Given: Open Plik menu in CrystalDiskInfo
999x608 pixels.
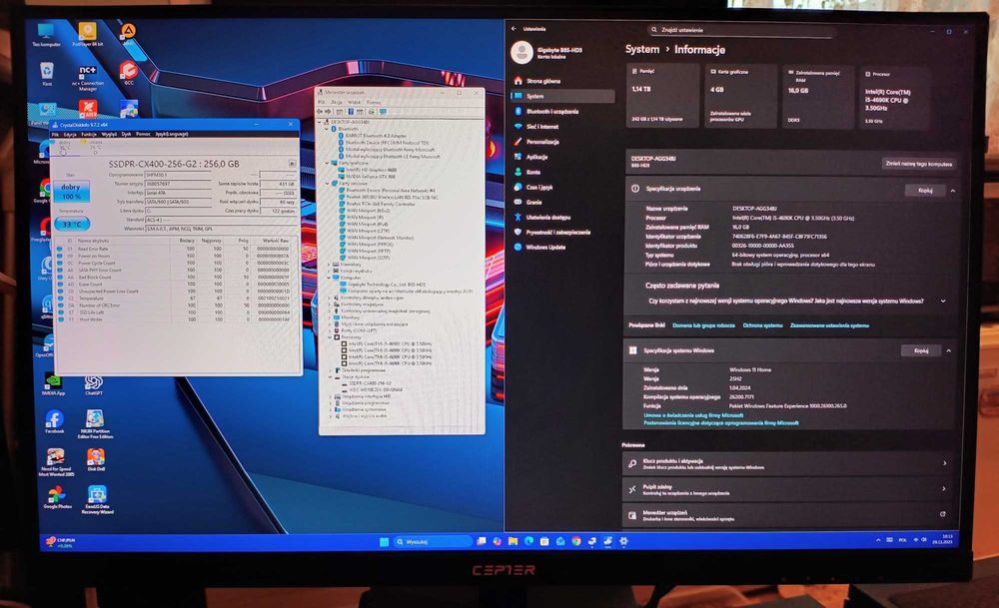Looking at the screenshot, I should 55,135.
